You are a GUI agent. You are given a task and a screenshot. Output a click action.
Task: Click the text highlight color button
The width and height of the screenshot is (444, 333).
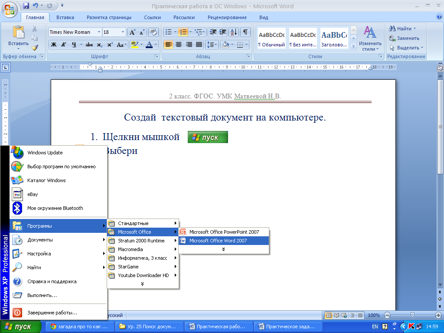[134, 45]
